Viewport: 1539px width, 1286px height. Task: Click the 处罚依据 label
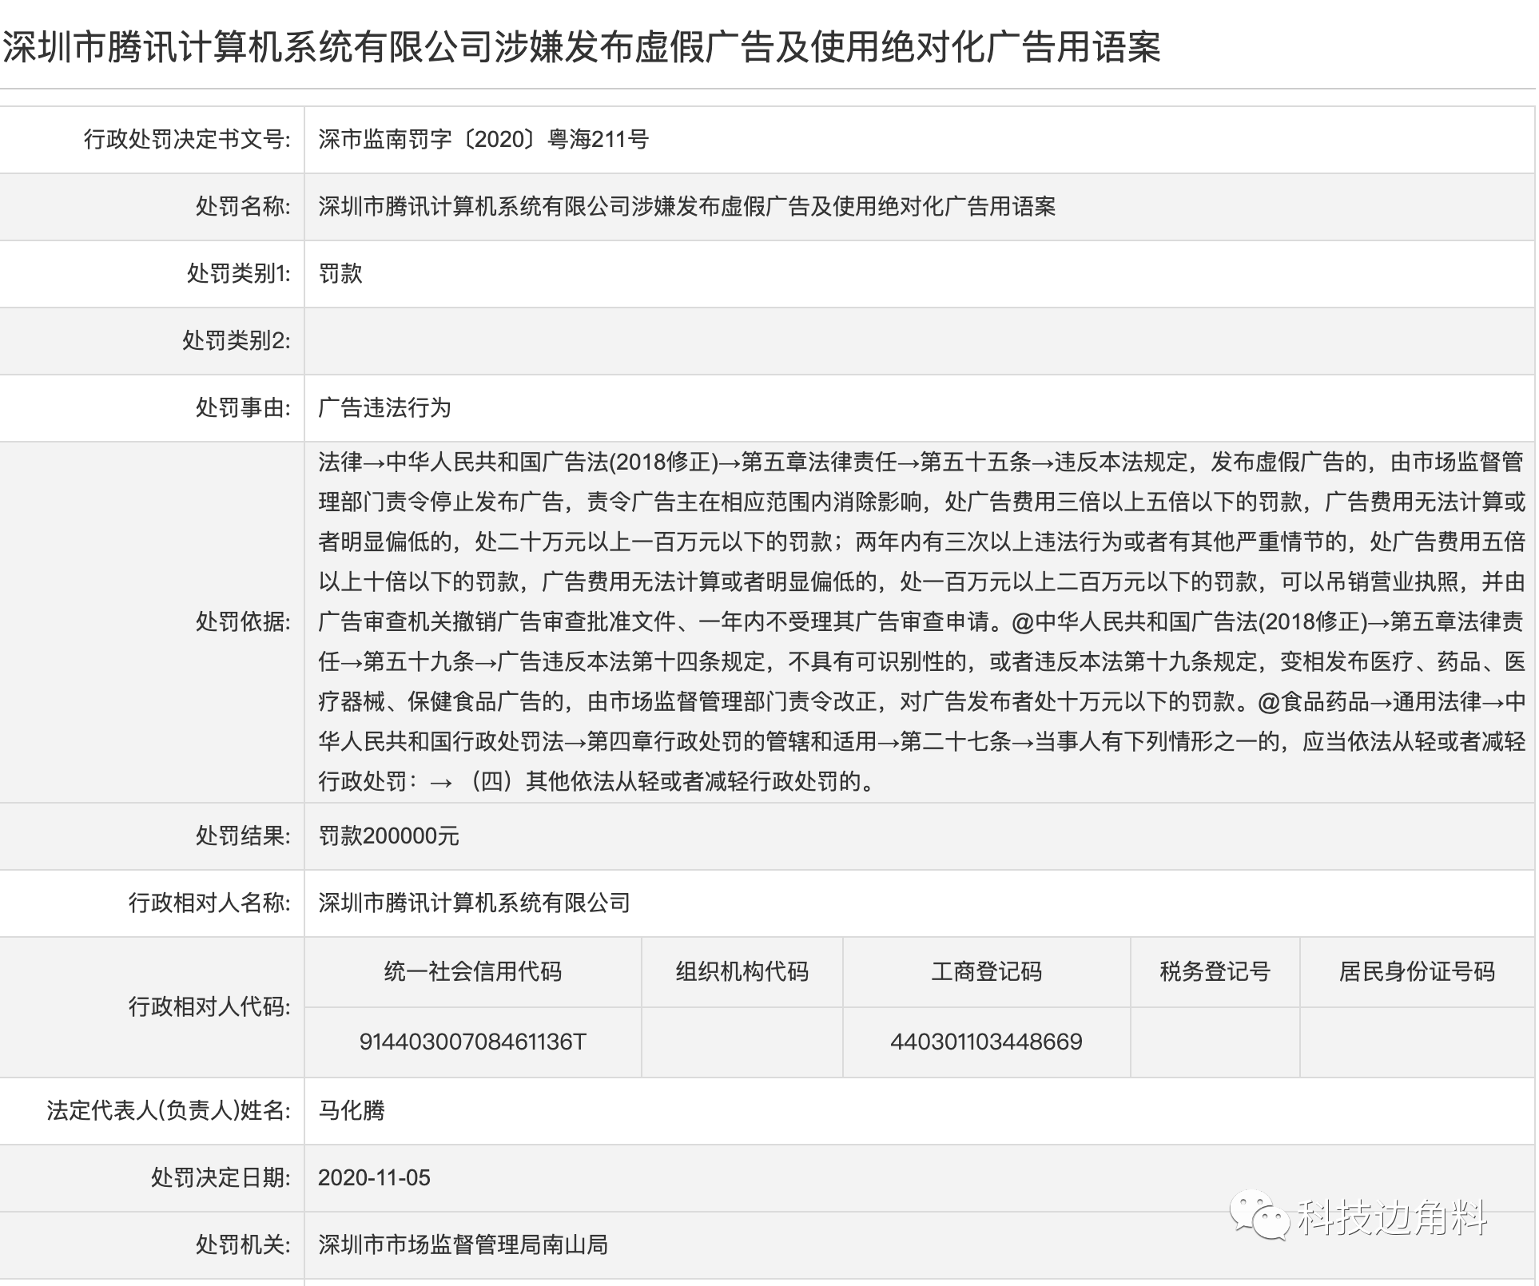pyautogui.click(x=243, y=622)
